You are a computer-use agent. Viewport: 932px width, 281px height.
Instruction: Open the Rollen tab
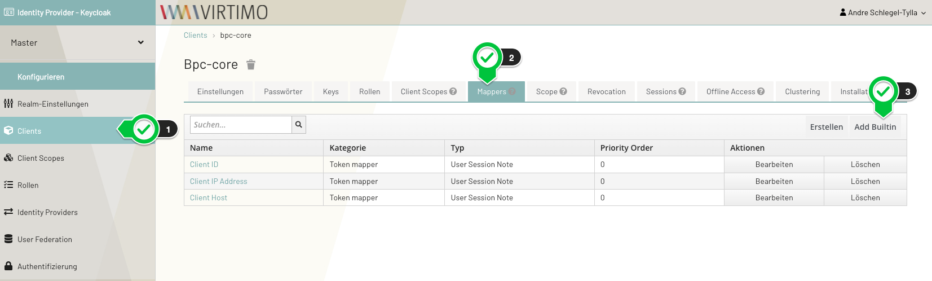click(370, 91)
